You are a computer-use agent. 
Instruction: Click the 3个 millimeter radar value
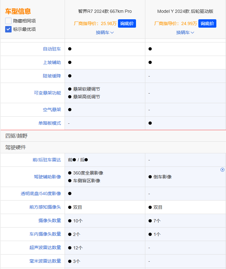point(77,261)
